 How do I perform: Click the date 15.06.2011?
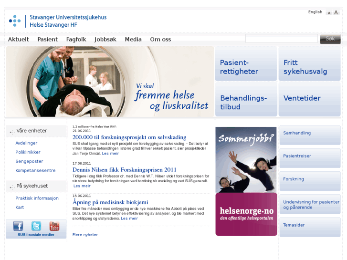[82, 196]
